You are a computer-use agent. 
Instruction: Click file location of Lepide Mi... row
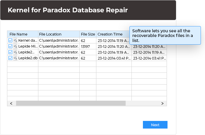[59, 46]
